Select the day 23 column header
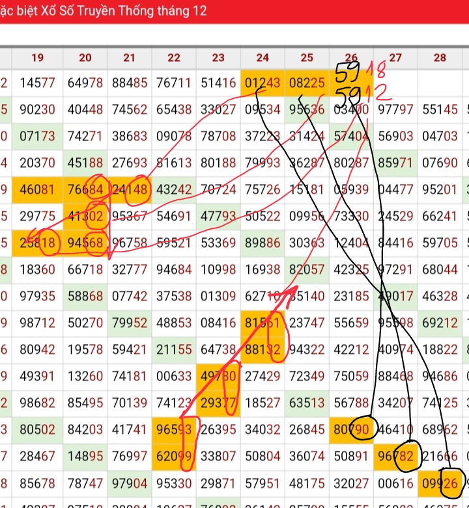The width and height of the screenshot is (469, 508). [218, 58]
